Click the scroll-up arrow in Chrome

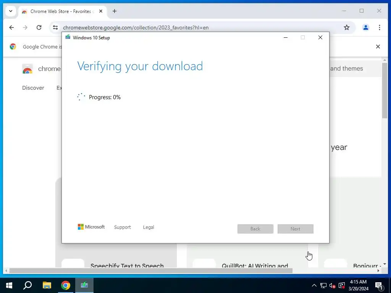385,60
